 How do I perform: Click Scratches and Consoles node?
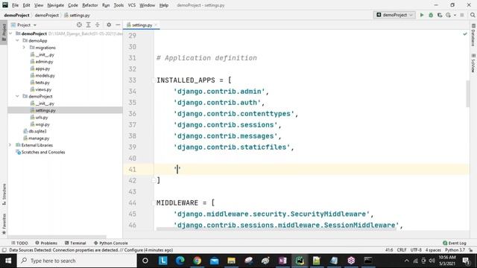coord(43,152)
